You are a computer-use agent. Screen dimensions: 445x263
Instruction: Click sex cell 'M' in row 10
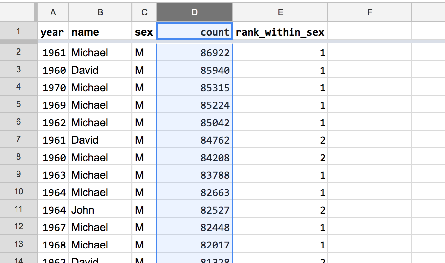click(144, 192)
